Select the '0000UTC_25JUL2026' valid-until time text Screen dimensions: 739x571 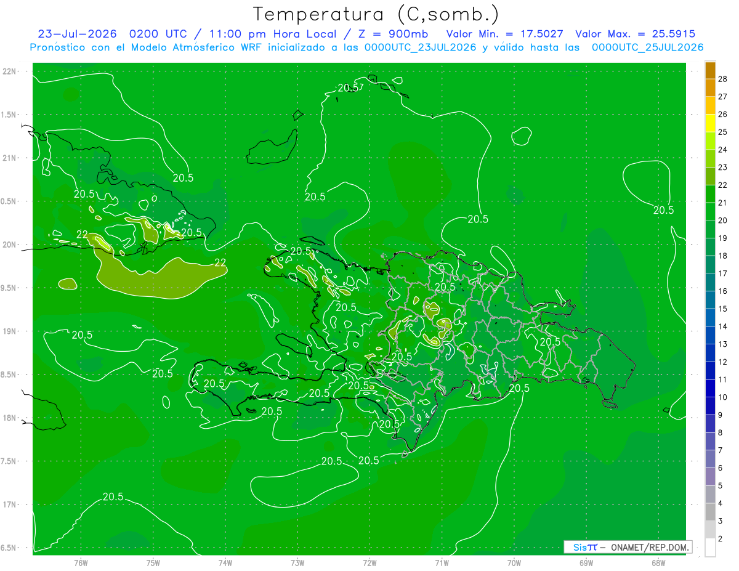[647, 47]
